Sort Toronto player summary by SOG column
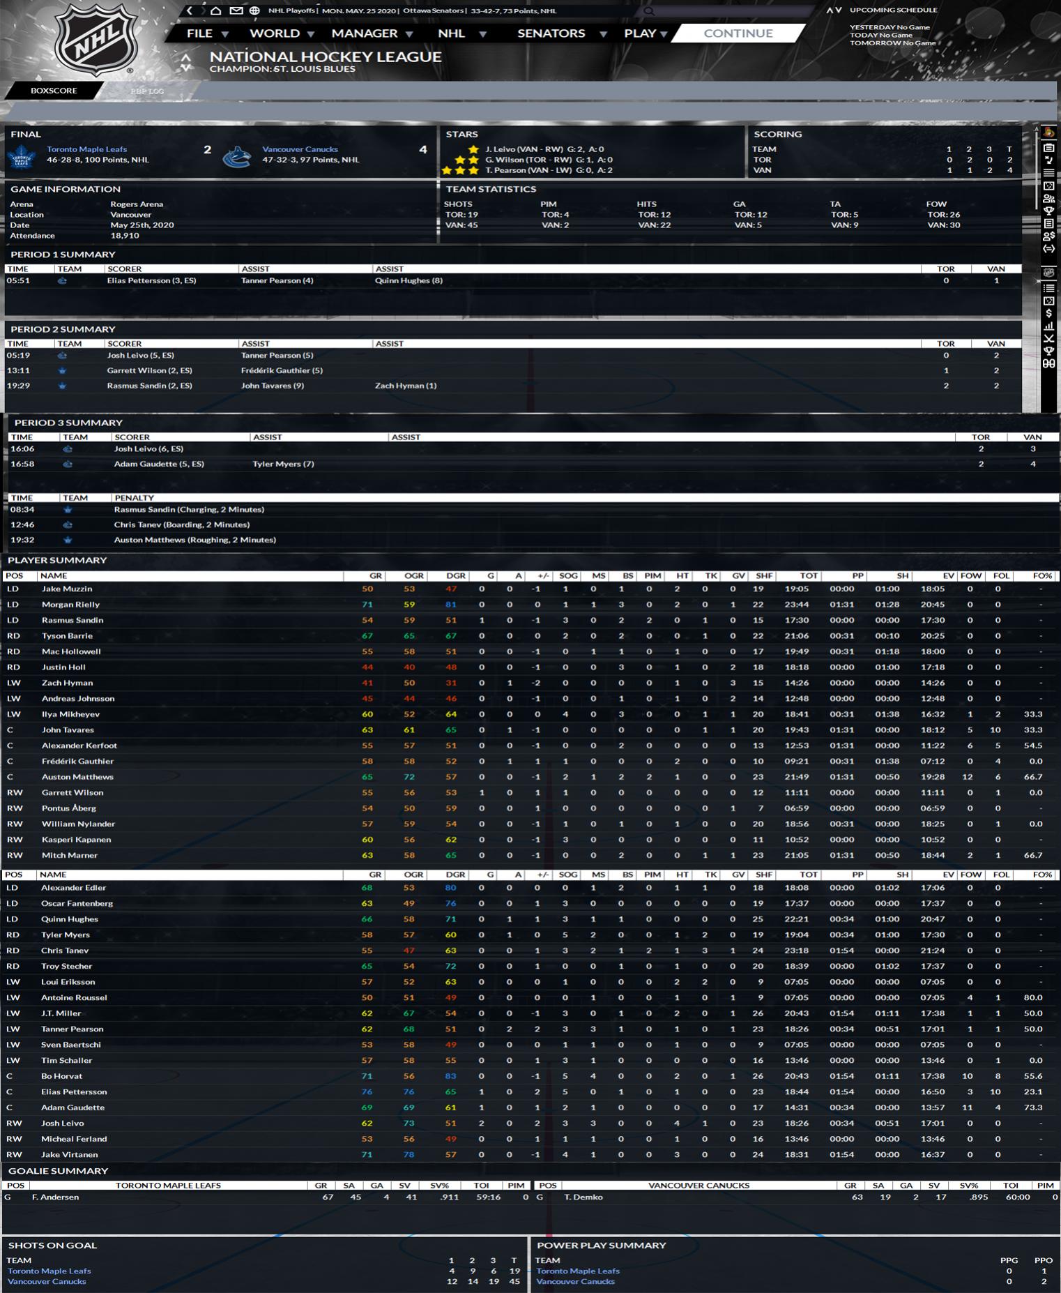Viewport: 1061px width, 1293px height. 568,576
